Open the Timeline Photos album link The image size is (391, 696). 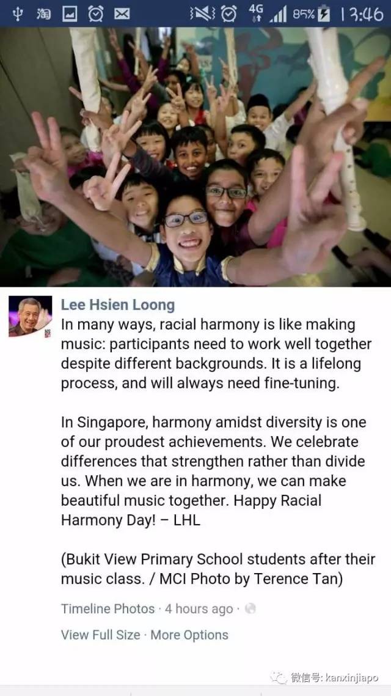(108, 609)
